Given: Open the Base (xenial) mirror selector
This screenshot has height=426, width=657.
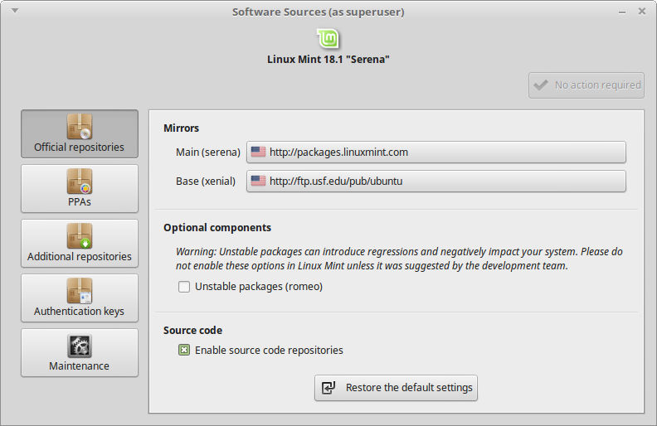Looking at the screenshot, I should pos(436,181).
